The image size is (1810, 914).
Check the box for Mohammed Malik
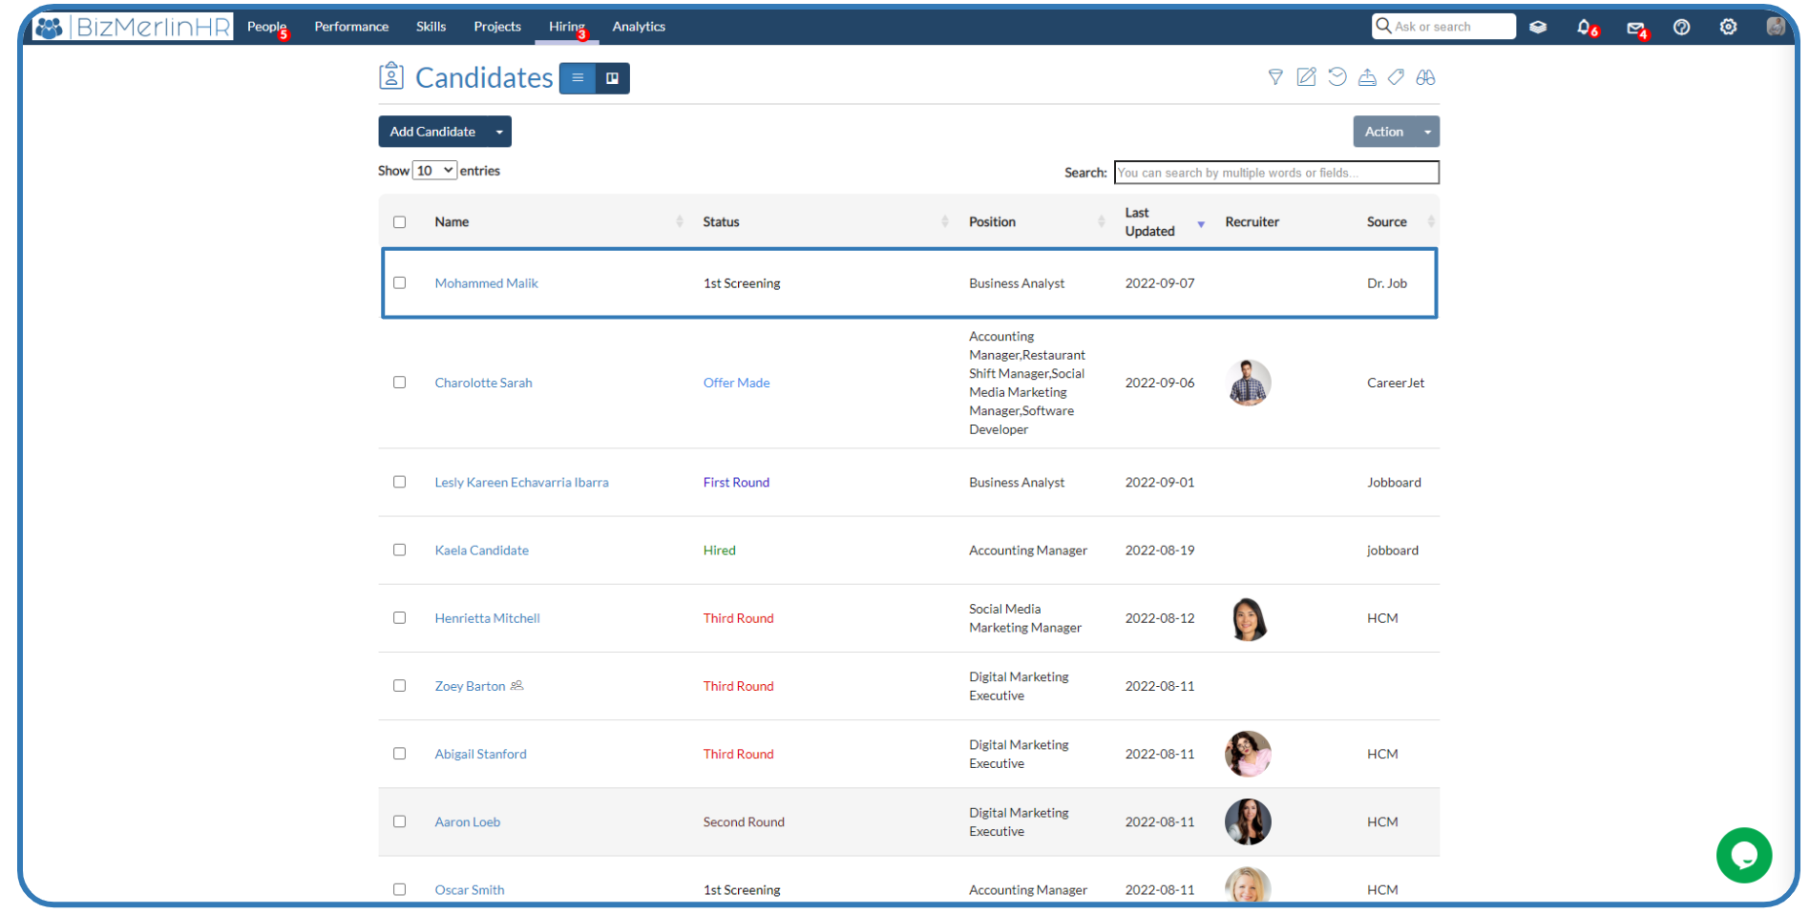[400, 282]
